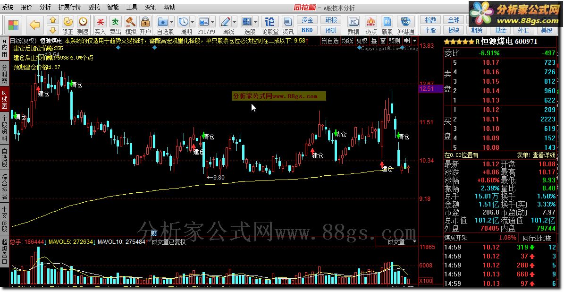Click the yellow up arrow button
This screenshot has width=564, height=292.
coord(53,20)
